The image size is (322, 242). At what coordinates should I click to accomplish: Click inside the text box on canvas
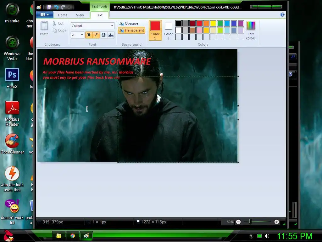pos(178,119)
